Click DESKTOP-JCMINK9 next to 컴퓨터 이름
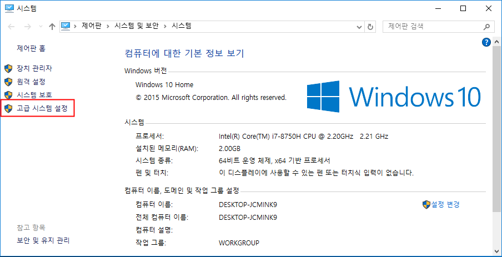This screenshot has width=502, height=257. (x=248, y=205)
